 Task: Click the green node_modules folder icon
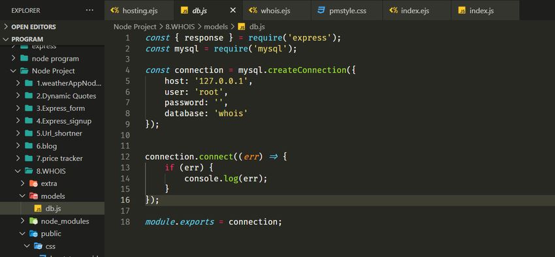coord(33,221)
